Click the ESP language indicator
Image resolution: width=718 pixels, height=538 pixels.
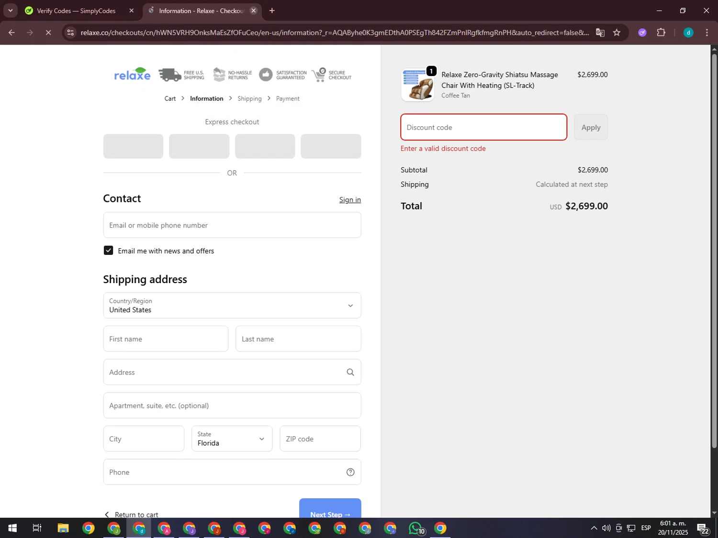(x=646, y=528)
